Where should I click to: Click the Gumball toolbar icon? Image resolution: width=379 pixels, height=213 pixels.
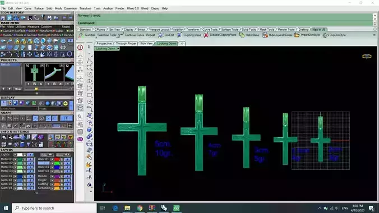tap(81, 35)
